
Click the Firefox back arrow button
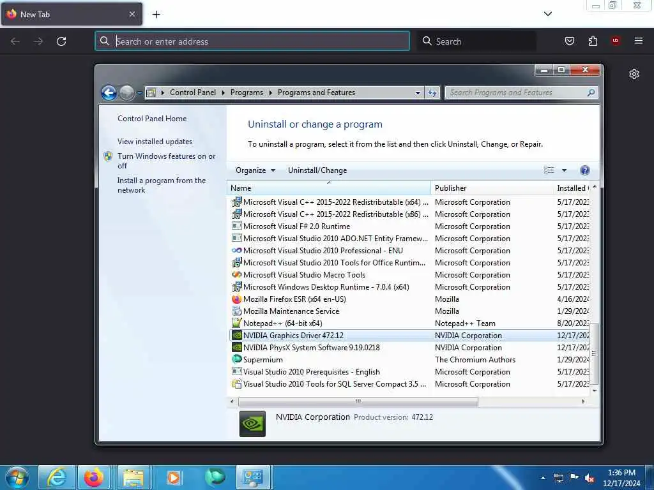[x=15, y=41]
